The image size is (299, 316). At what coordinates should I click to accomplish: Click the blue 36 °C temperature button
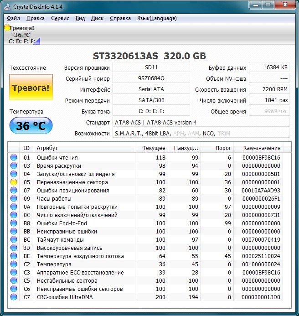point(31,125)
